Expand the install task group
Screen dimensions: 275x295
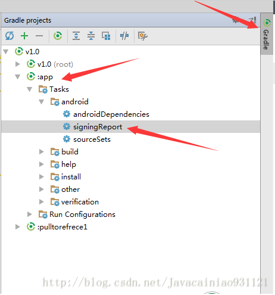point(42,177)
